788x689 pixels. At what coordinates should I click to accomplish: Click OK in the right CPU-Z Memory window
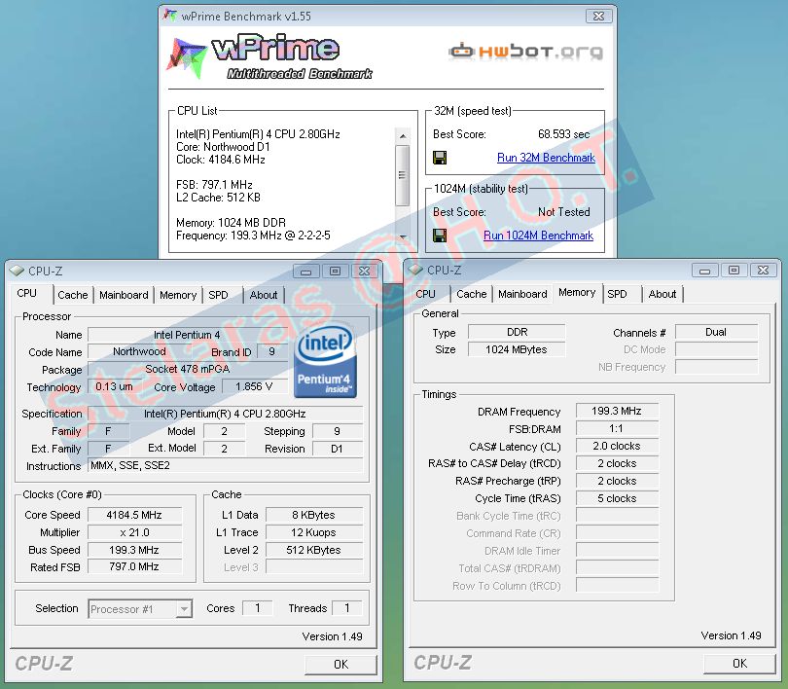coord(739,664)
